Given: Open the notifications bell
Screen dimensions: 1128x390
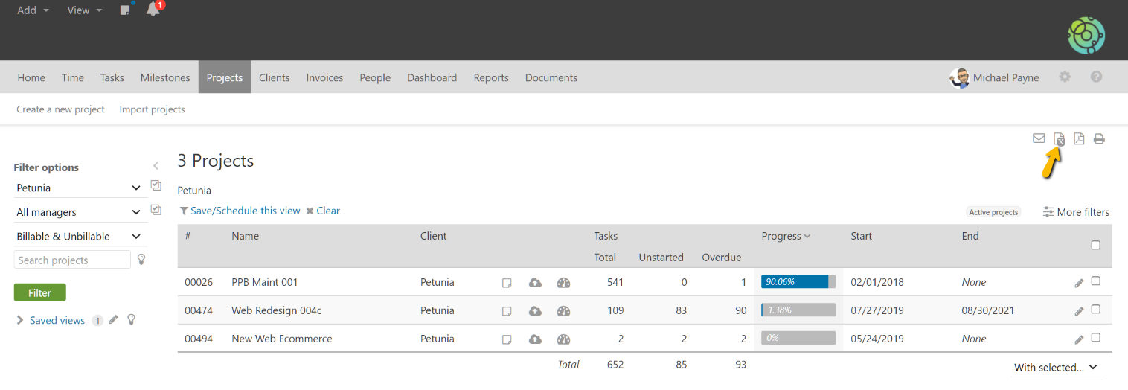Looking at the screenshot, I should (x=153, y=10).
